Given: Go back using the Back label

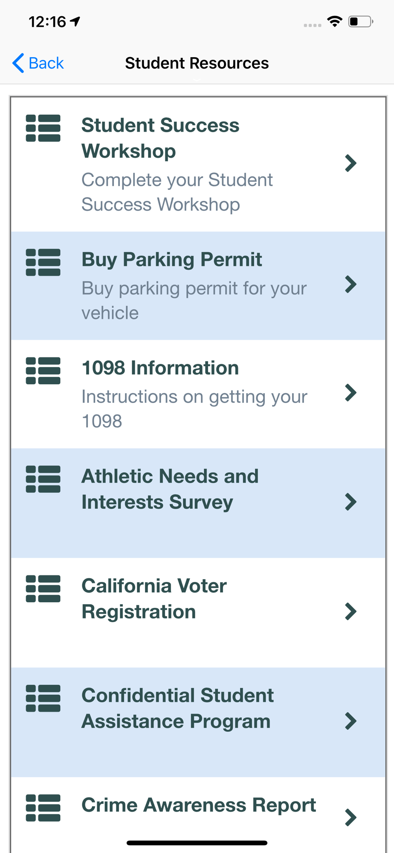Looking at the screenshot, I should tap(46, 63).
